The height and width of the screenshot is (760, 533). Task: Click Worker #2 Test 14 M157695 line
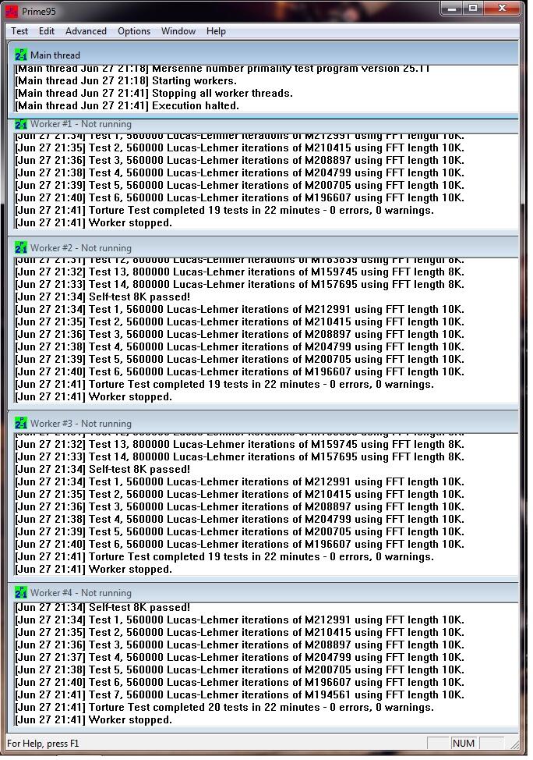point(240,285)
